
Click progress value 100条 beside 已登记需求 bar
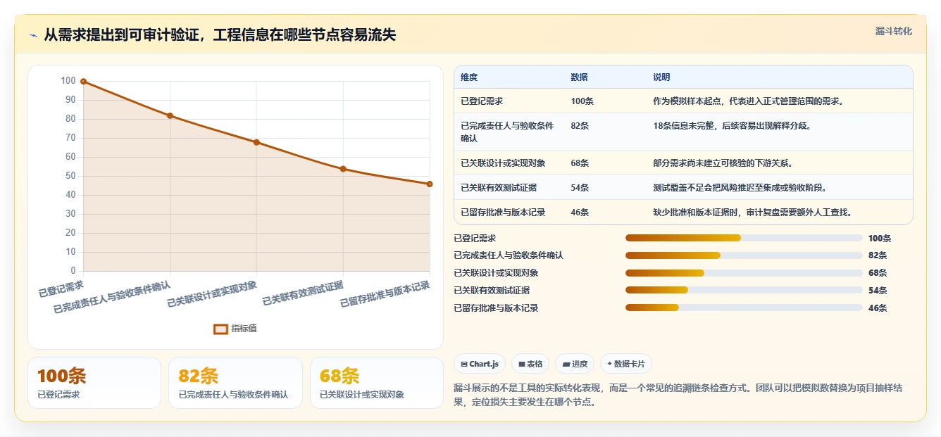tap(880, 239)
